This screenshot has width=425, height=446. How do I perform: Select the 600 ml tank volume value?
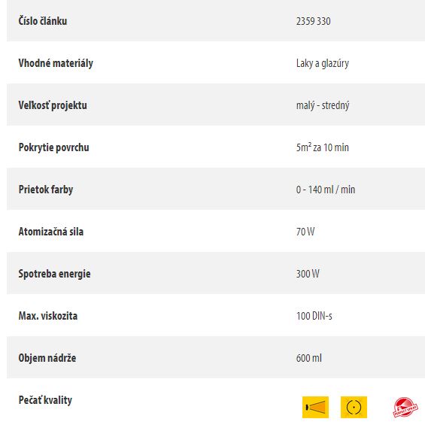click(x=309, y=358)
